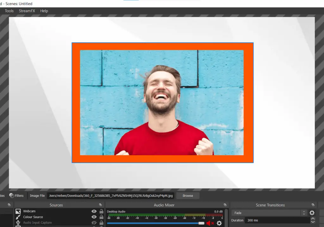Click the Colour Source brush icon
Viewport: 324px width, 227px height.
(x=18, y=217)
